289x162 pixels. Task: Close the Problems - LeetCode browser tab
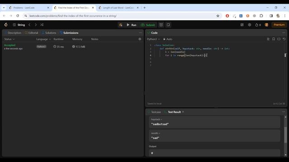pyautogui.click(x=48, y=8)
